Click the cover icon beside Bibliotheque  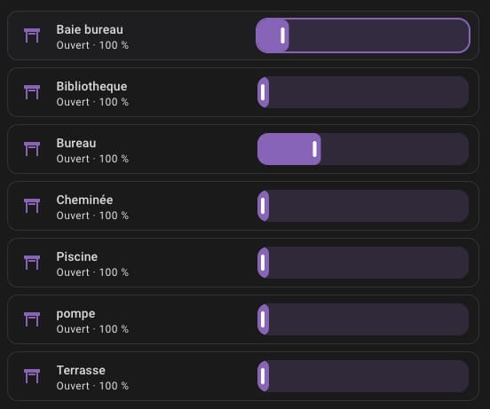(32, 92)
